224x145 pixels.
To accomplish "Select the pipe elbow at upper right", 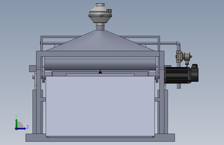I will [179, 43].
